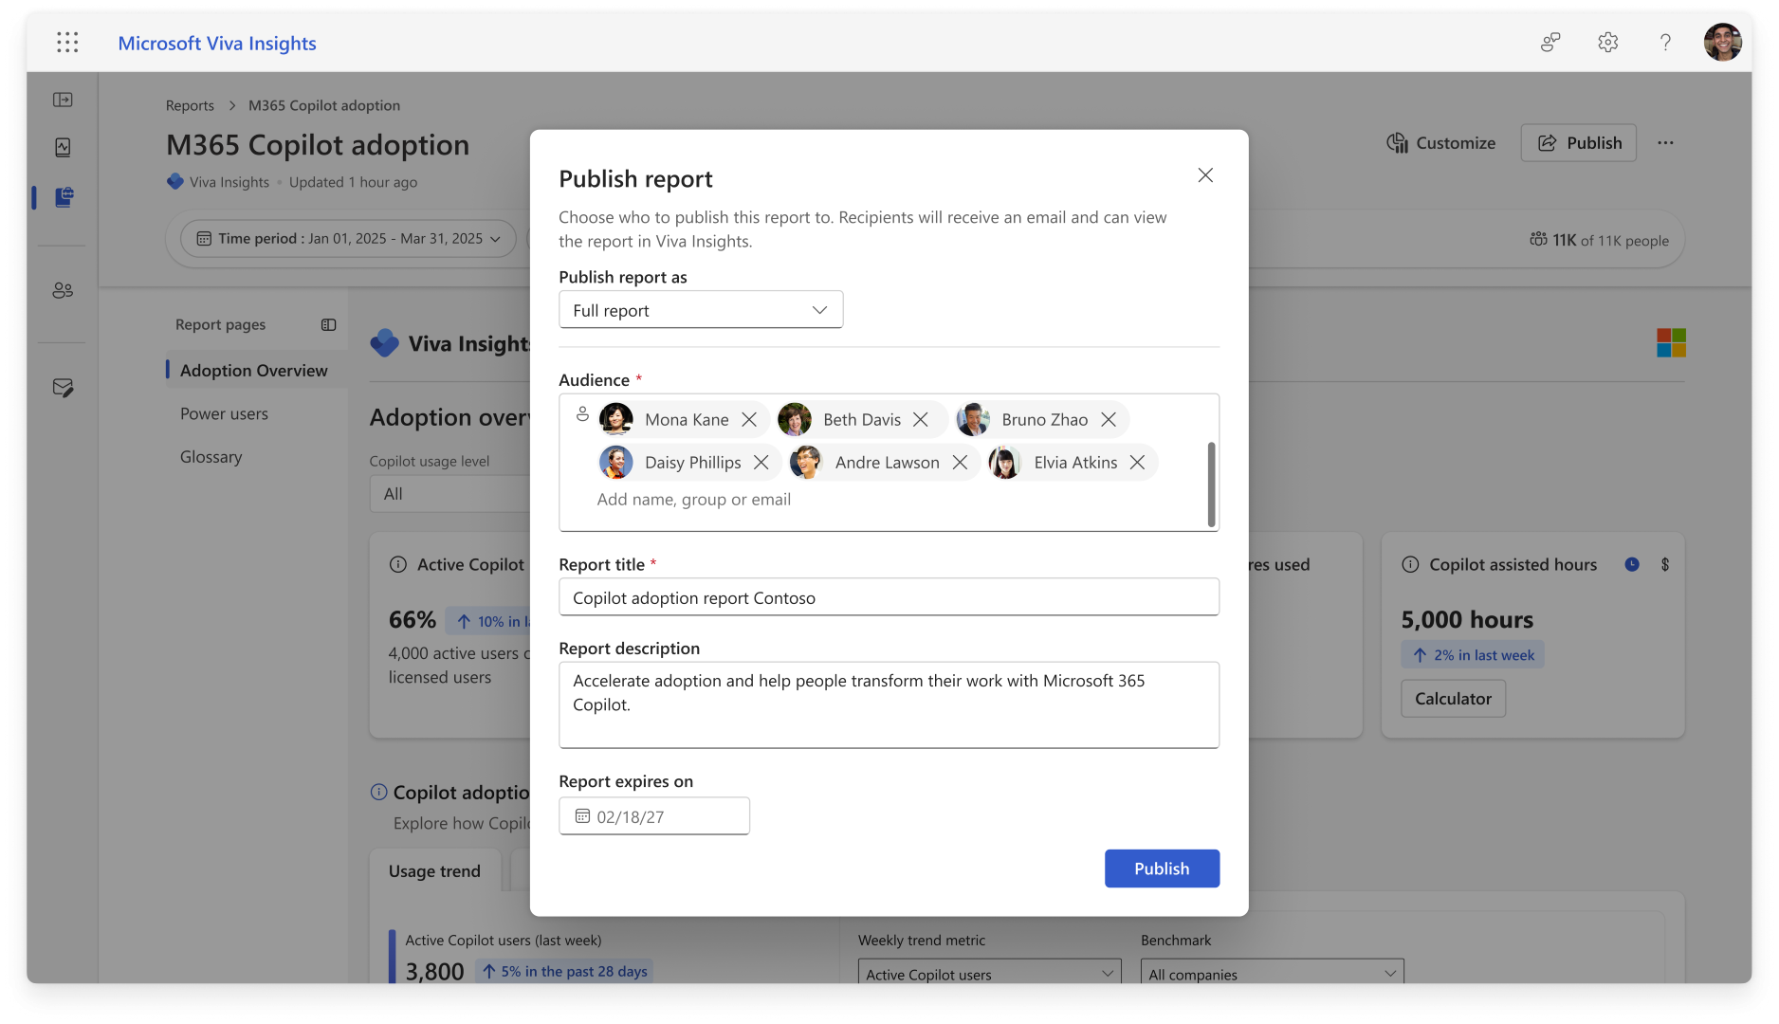
Task: Open the user profile avatar
Action: 1722,43
